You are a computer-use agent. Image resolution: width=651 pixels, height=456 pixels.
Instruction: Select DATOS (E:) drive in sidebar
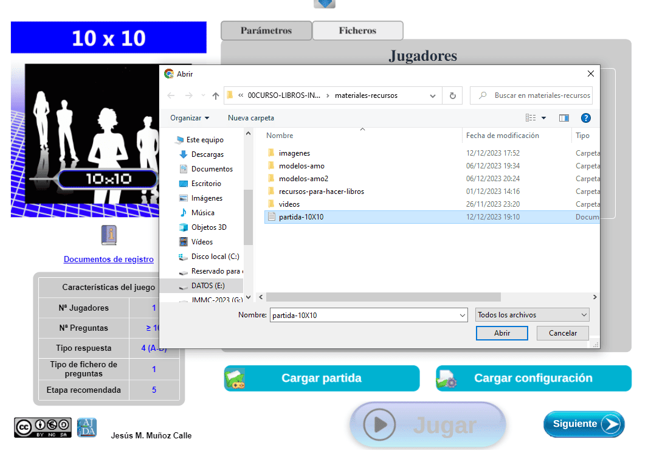tap(208, 285)
